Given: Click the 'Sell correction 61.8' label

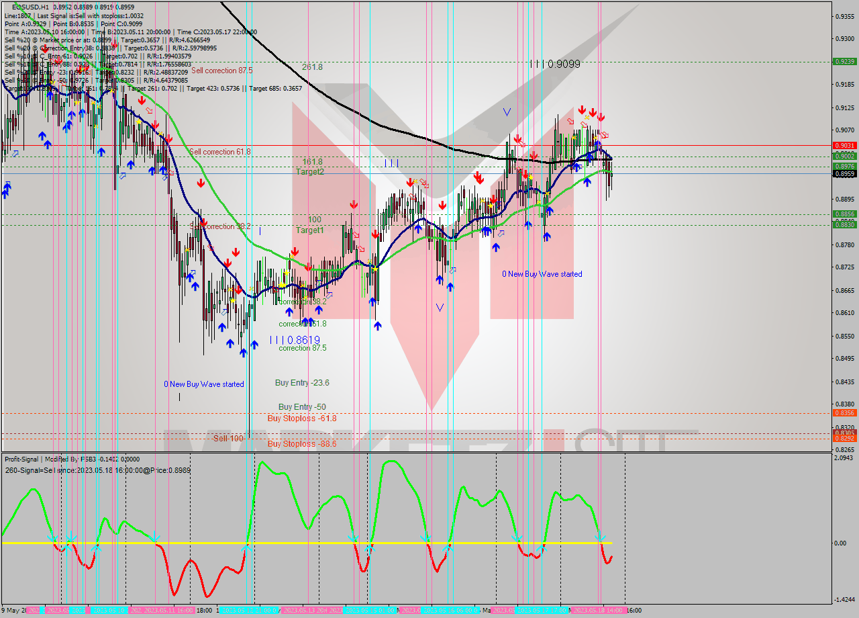Looking at the screenshot, I should 220,152.
